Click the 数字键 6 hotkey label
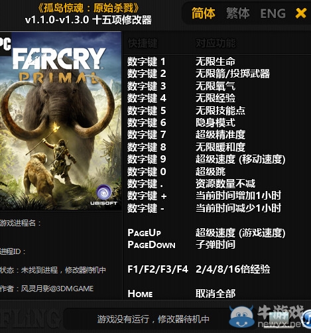Screen dimensions: 311x333 click(x=147, y=123)
